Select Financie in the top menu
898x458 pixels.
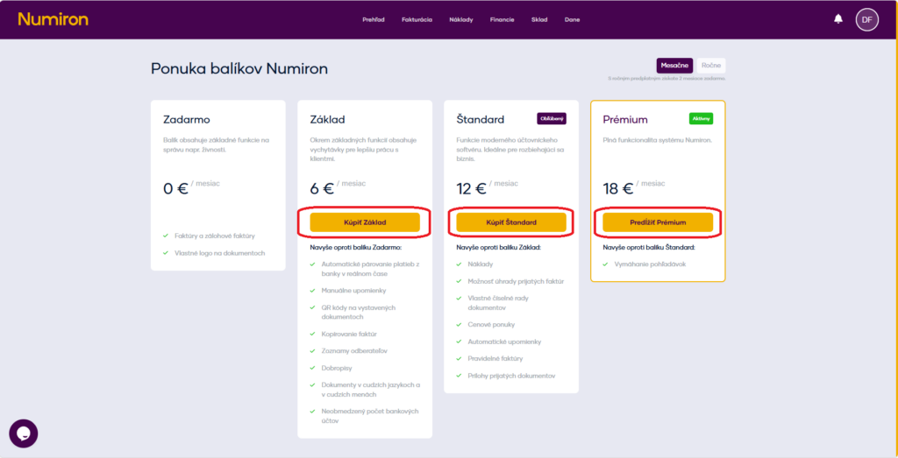[x=502, y=19]
